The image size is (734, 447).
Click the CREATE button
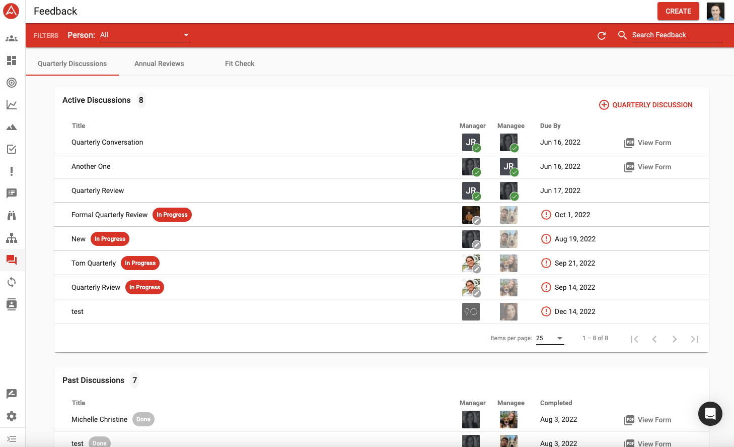678,11
